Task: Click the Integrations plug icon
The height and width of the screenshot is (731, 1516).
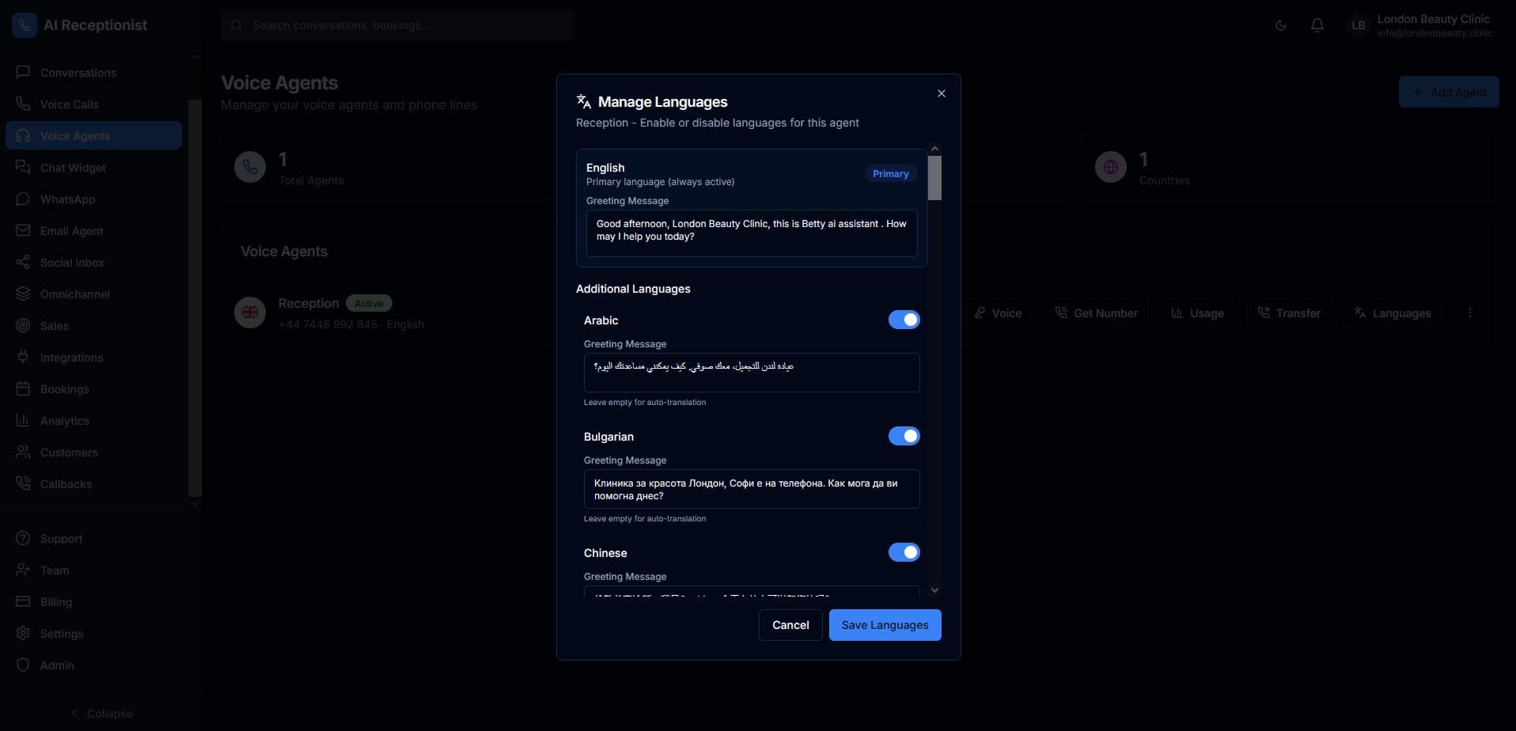Action: pos(23,358)
